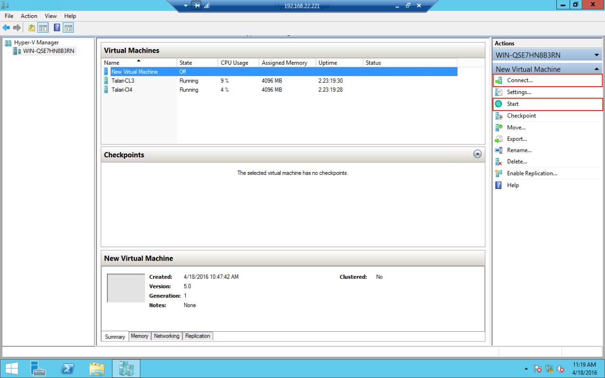Click the muted volume tray icon
Viewport: 605px width, 378px height.
pyautogui.click(x=561, y=369)
